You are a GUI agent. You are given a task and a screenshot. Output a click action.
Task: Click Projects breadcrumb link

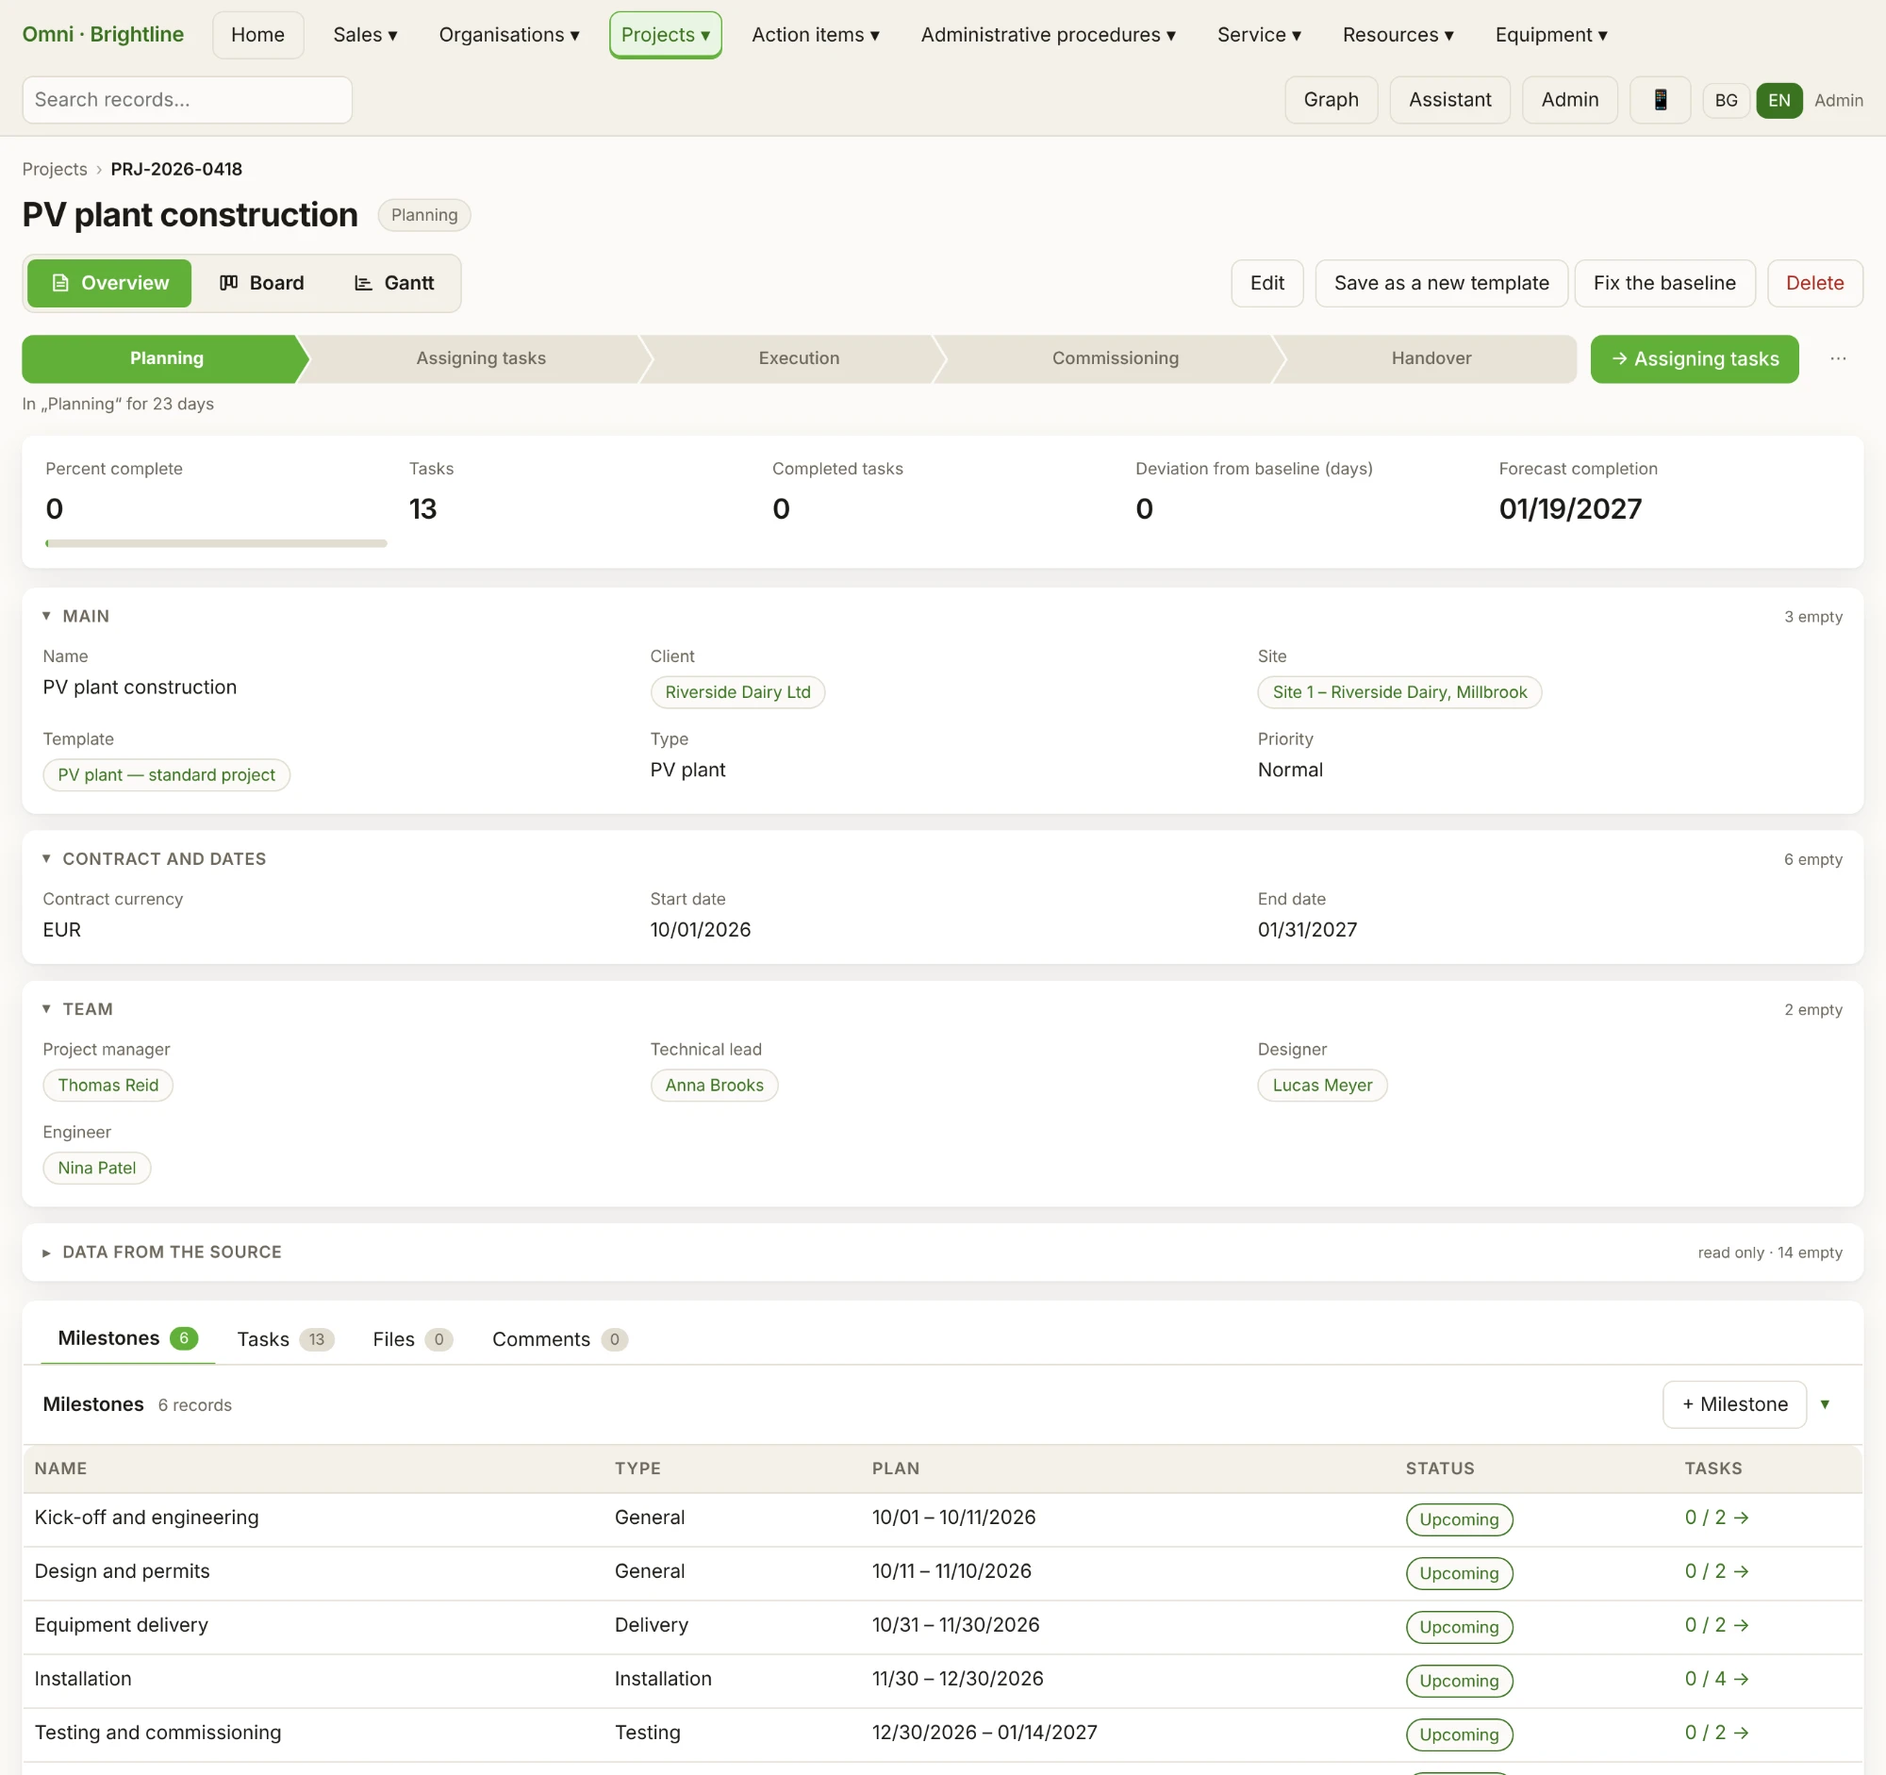[x=55, y=169]
